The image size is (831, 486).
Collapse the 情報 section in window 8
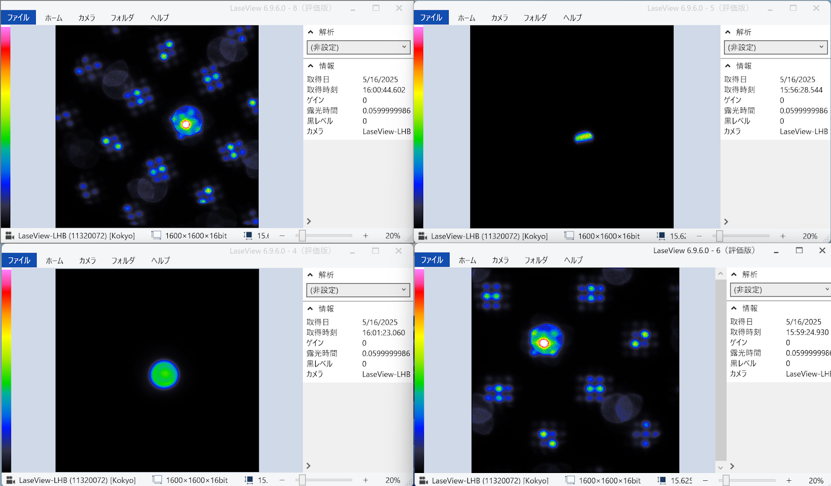click(x=311, y=66)
